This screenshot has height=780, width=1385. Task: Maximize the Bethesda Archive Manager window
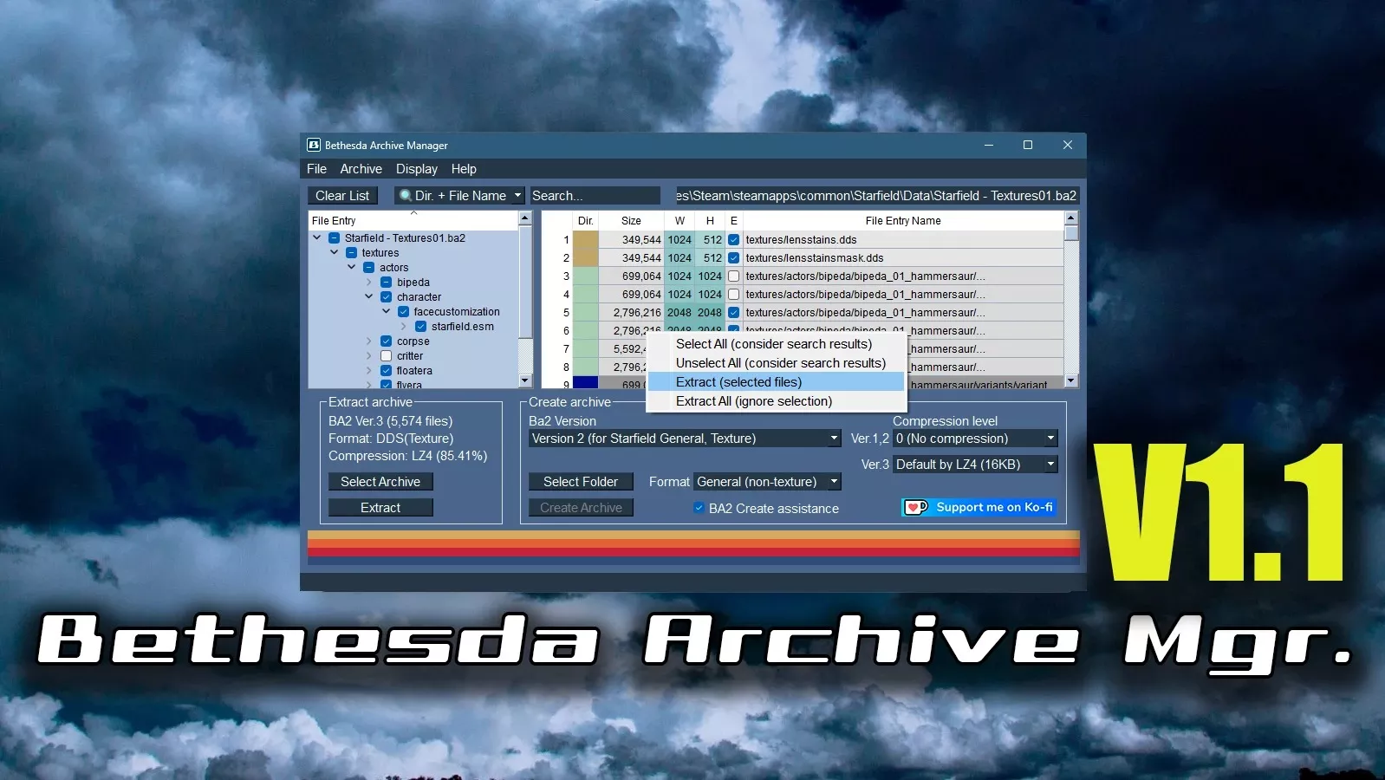[1028, 145]
